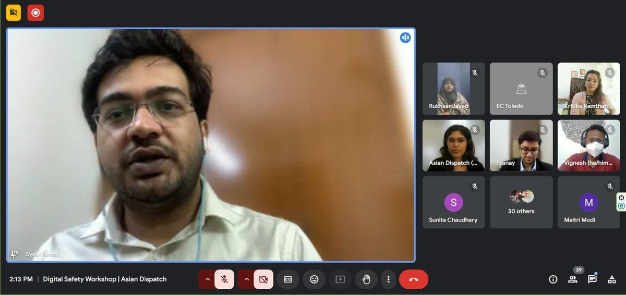Viewport: 626px width, 295px height.
Task: Leave call with red hang-up button
Action: pyautogui.click(x=414, y=279)
